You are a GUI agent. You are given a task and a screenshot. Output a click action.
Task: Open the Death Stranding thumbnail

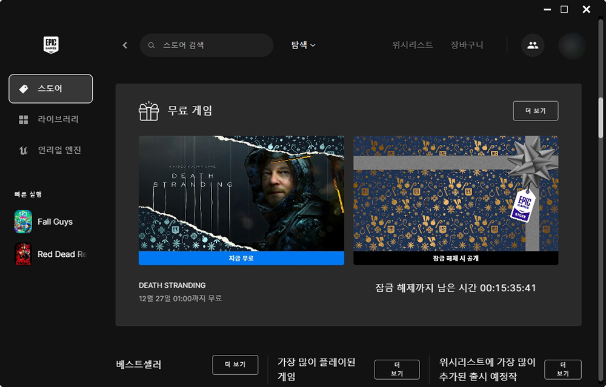pos(241,194)
